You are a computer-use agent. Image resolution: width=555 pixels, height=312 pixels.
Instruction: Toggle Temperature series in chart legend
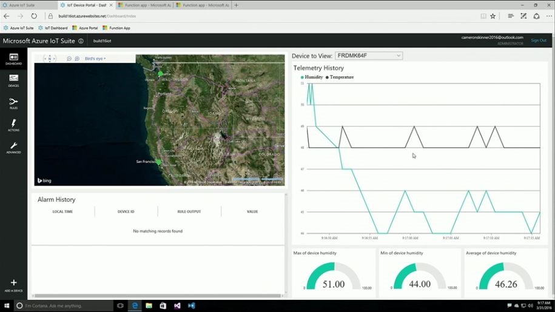tap(340, 78)
